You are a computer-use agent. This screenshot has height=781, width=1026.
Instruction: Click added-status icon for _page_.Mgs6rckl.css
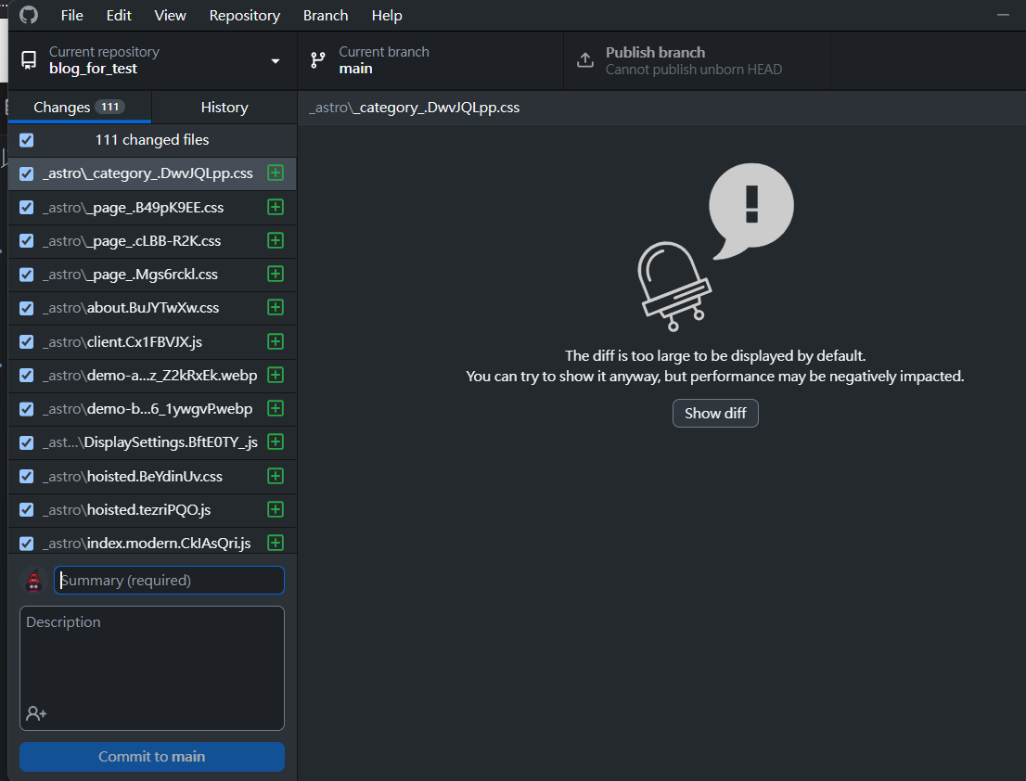point(276,274)
